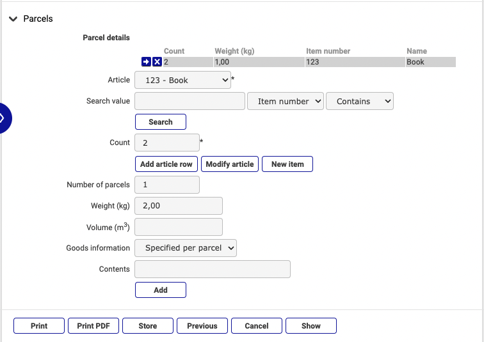This screenshot has width=484, height=342.
Task: Select the Weight (kg) input field
Action: click(179, 206)
